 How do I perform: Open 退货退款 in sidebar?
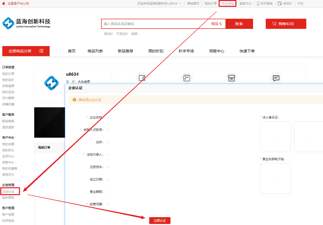8,127
